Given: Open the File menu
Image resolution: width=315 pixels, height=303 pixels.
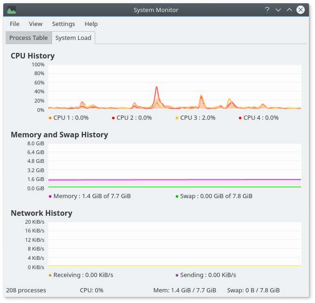Looking at the screenshot, I should point(14,24).
